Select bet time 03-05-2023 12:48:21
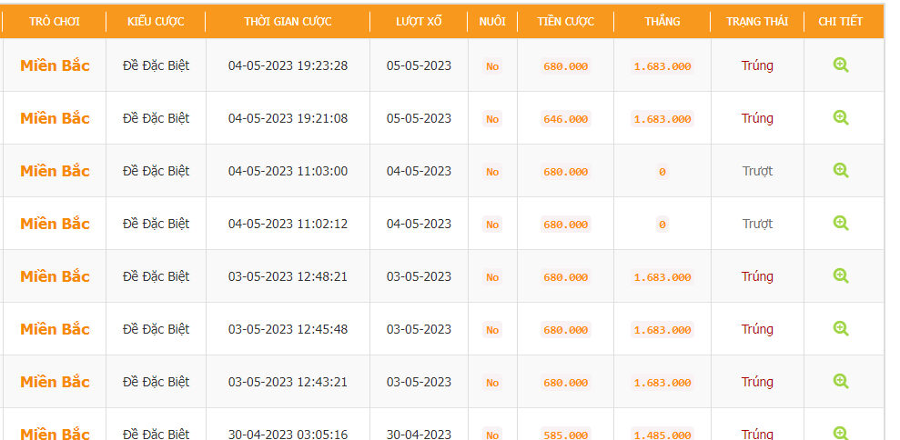900x440 pixels. tap(288, 276)
